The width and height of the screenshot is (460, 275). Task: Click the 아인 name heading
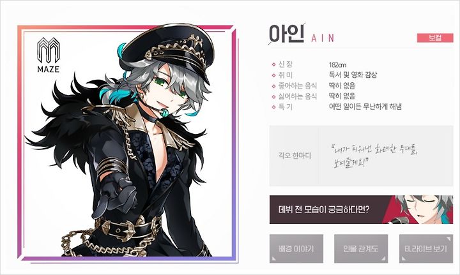[x=286, y=34]
